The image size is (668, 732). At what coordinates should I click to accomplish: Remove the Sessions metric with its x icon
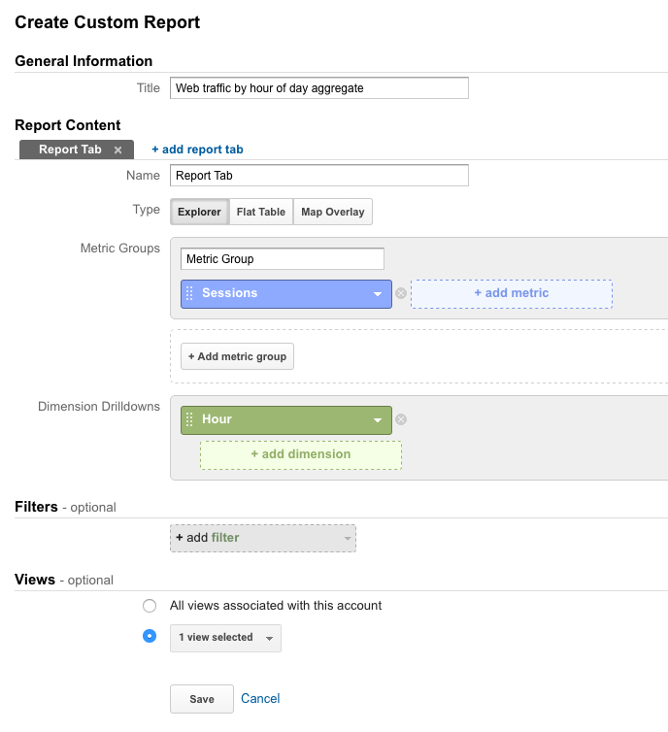coord(401,293)
